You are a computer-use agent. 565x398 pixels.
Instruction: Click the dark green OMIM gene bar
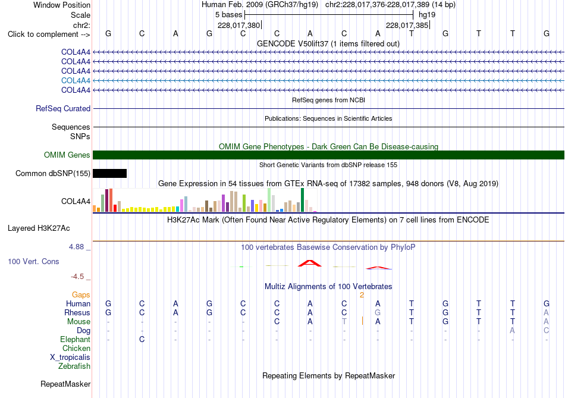click(x=328, y=155)
